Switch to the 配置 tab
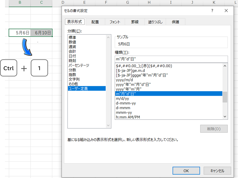Image resolution: width=238 pixels, height=178 pixels. coord(95,22)
